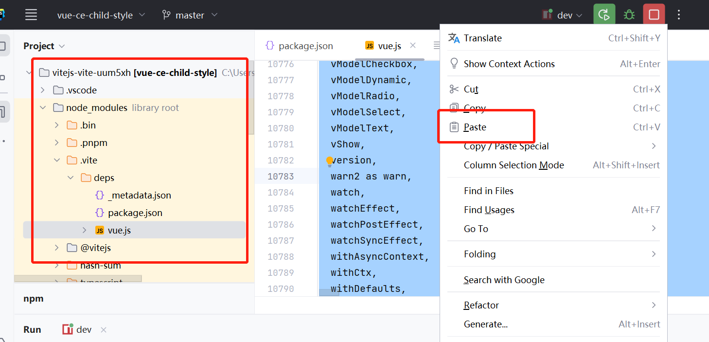
Task: Collapse the node_modules folder
Action: pyautogui.click(x=43, y=108)
